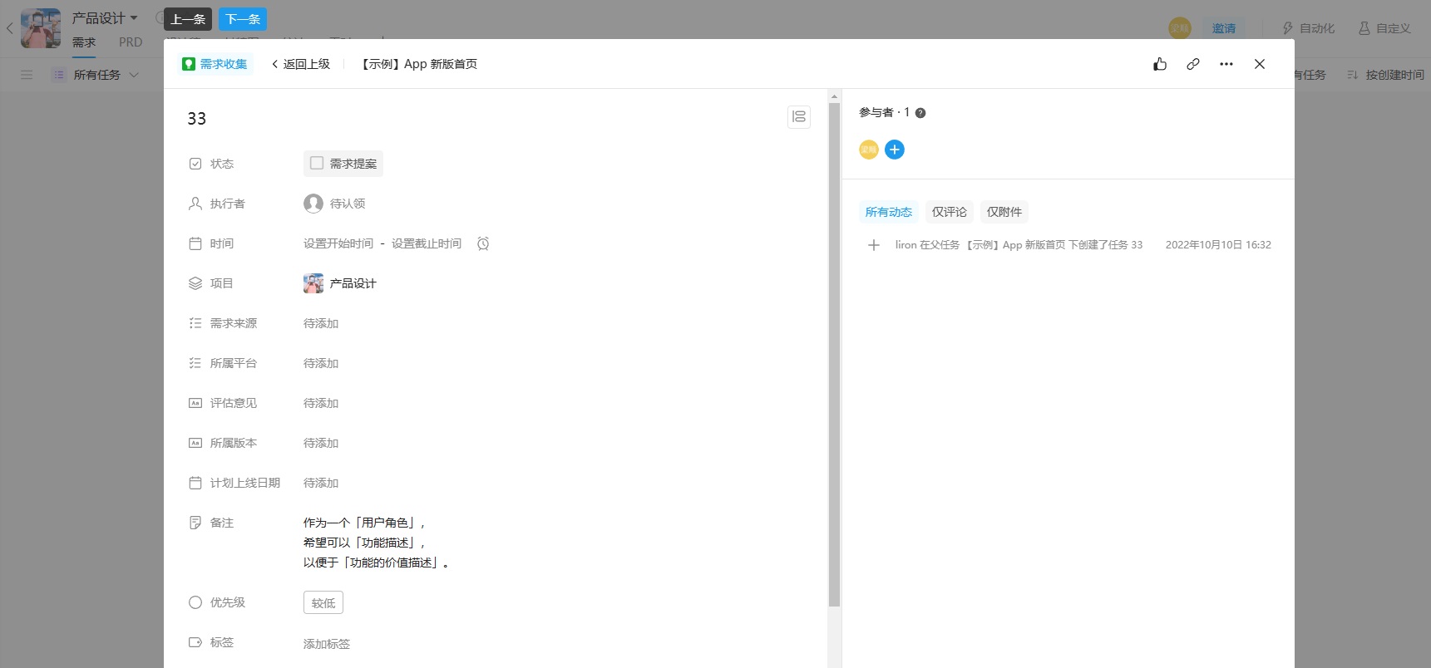Click the thumbs-up like icon

1160,64
